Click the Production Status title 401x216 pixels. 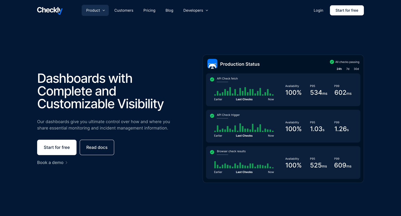[240, 64]
